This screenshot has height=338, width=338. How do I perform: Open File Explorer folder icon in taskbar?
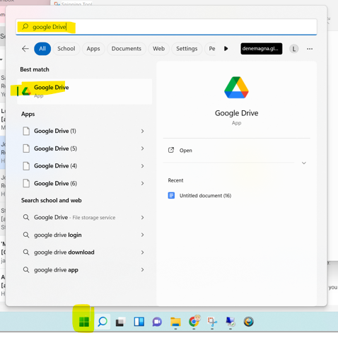[x=175, y=322]
